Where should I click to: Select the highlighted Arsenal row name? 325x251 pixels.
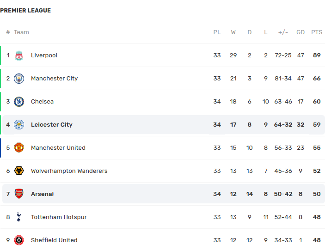point(42,194)
